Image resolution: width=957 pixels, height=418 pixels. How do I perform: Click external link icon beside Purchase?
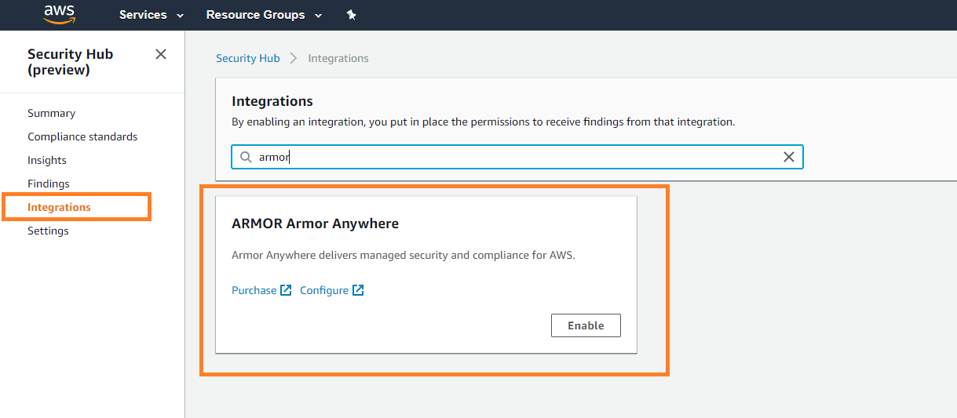287,290
